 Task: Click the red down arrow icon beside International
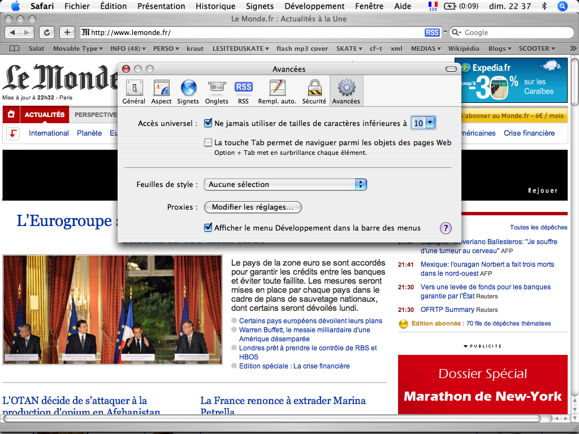click(13, 133)
